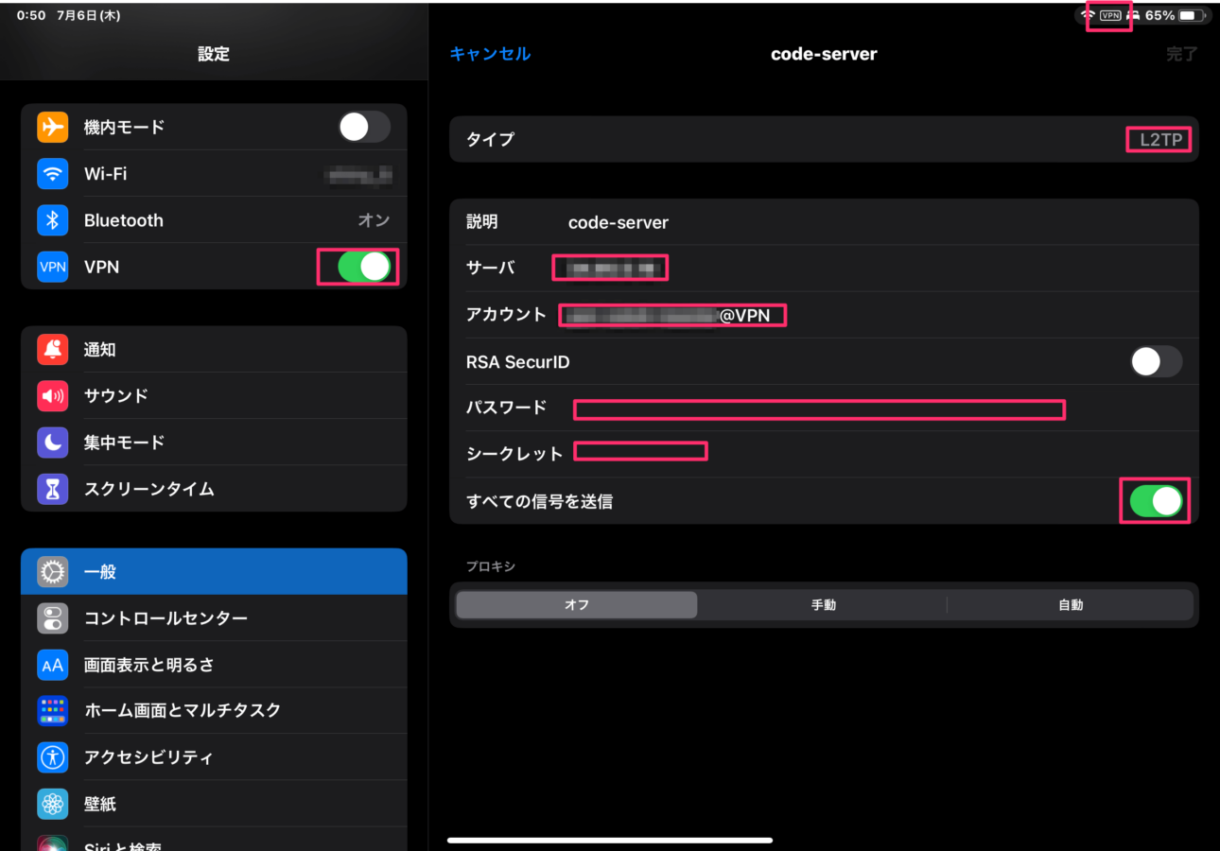The width and height of the screenshot is (1220, 851).
Task: Tap the アカウント field ending @VPN
Action: 824,315
